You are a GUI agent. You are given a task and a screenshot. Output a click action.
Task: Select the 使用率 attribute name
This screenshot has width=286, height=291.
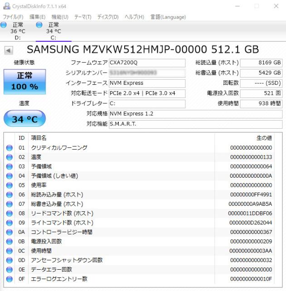[39, 185]
